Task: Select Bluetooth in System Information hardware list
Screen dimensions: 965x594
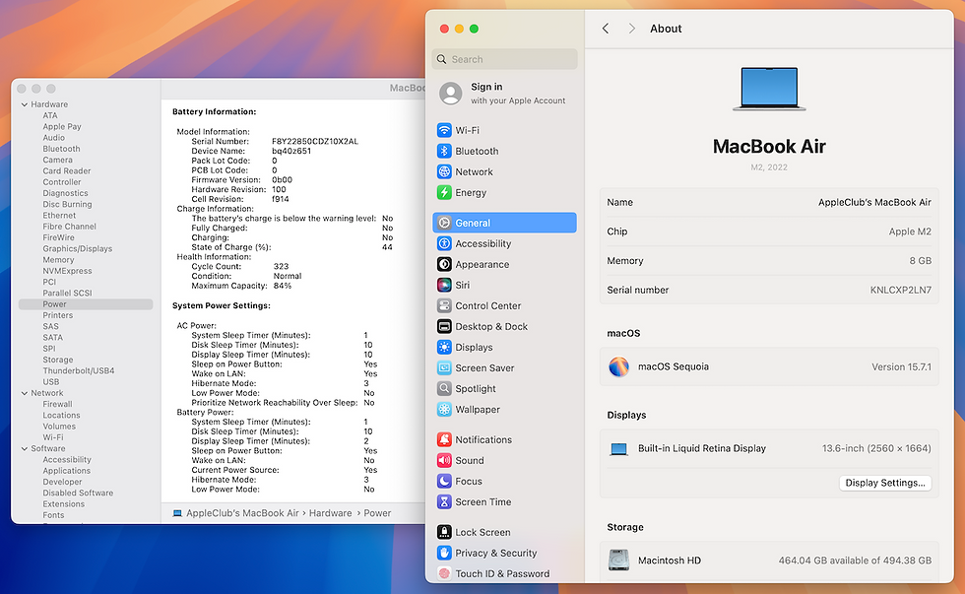Action: click(x=61, y=149)
